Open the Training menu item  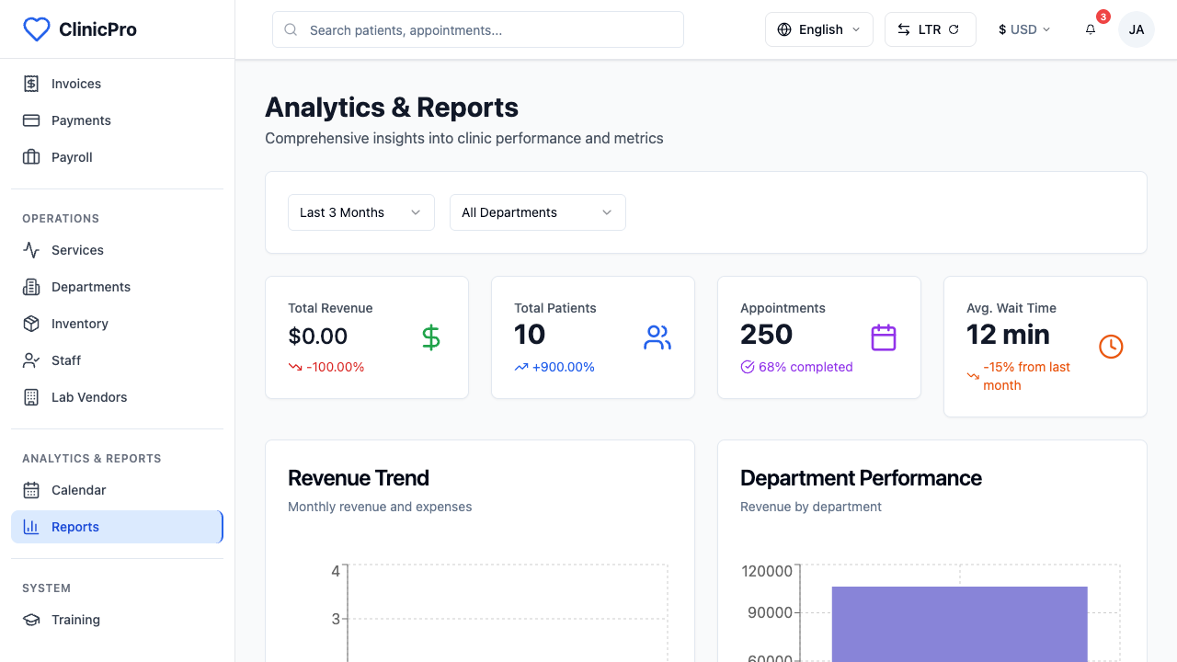(x=118, y=620)
